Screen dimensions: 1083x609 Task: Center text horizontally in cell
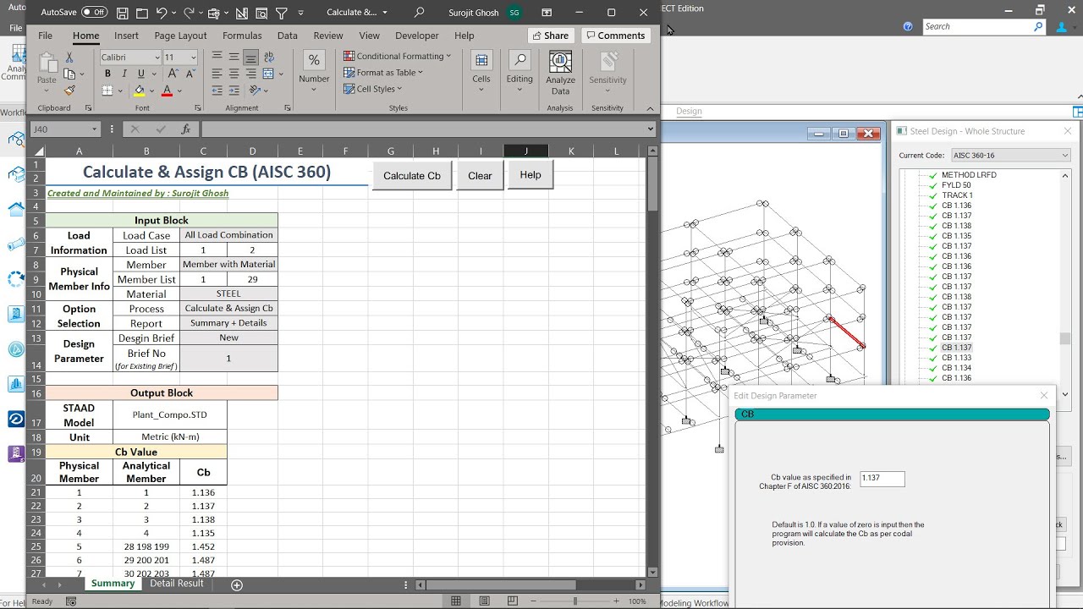point(234,74)
